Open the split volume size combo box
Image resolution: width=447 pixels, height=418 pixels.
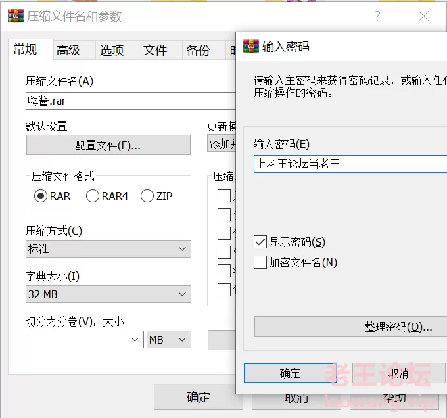pos(85,339)
